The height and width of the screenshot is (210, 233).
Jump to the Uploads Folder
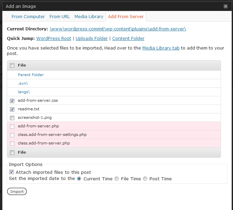click(92, 39)
